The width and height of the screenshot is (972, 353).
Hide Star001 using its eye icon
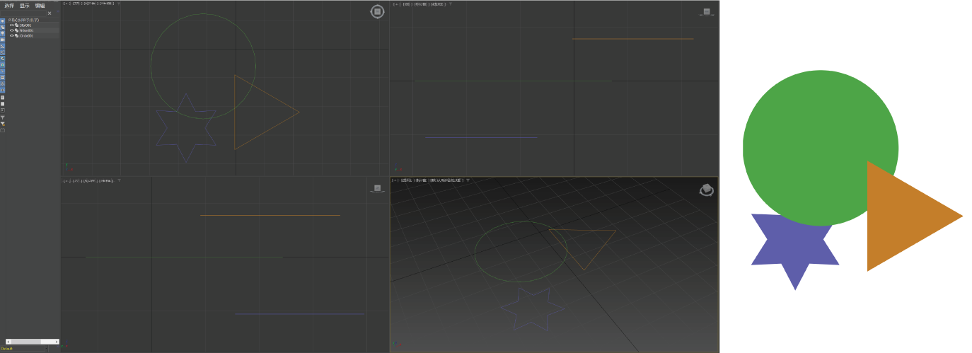pyautogui.click(x=11, y=25)
